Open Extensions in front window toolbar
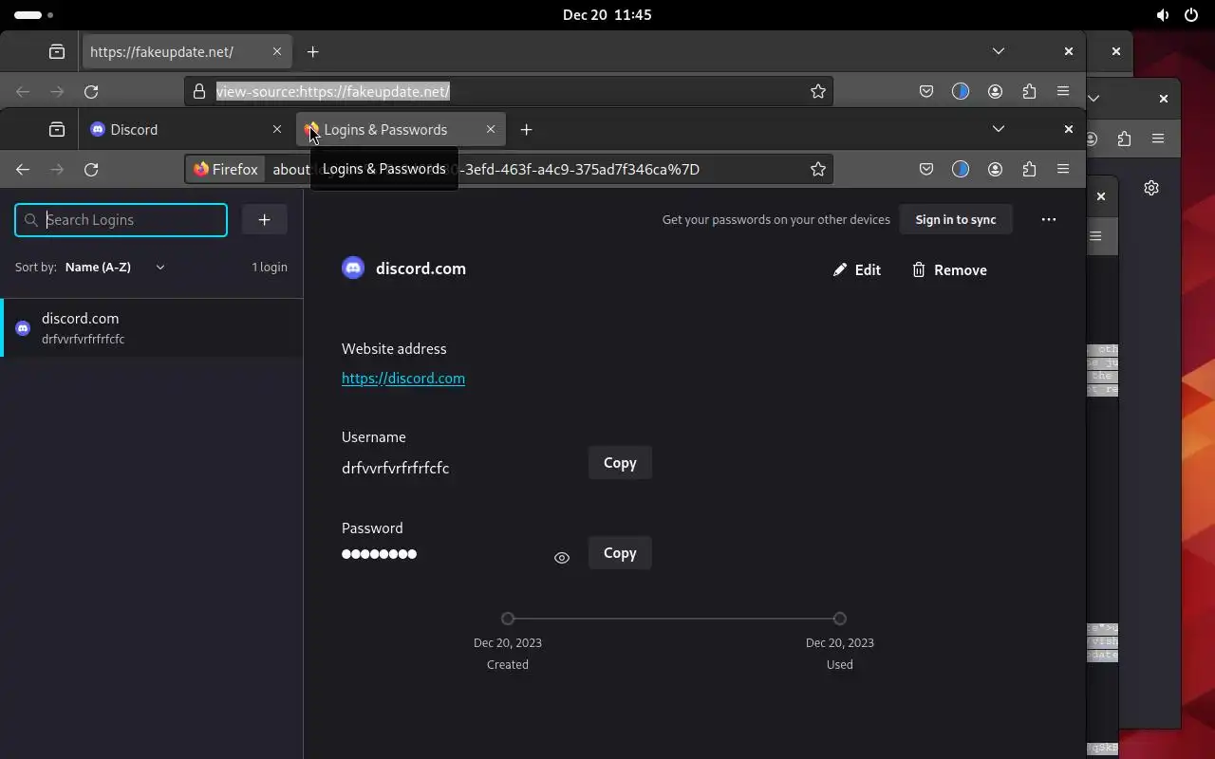 tap(1029, 169)
